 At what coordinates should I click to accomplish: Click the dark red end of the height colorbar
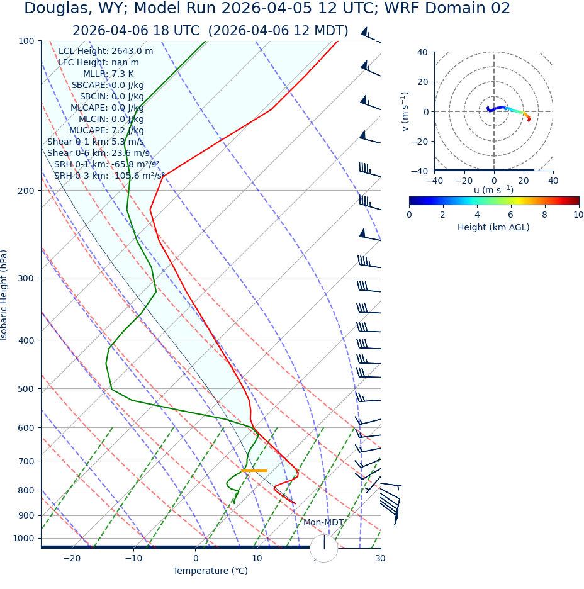click(575, 201)
